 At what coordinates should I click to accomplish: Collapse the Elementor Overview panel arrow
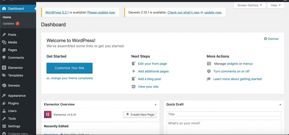pyautogui.click(x=155, y=104)
